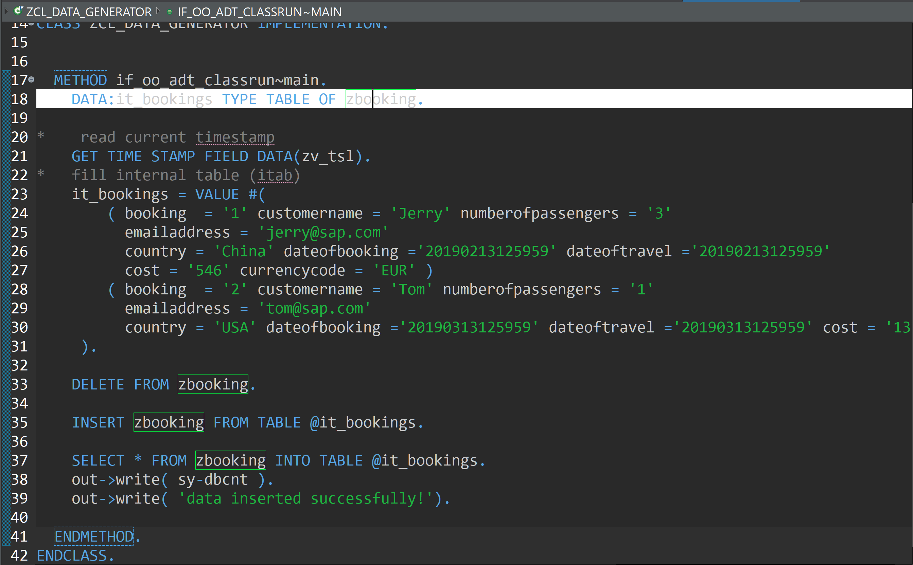Collapse class implementation with line 14 fold toggle
913x565 pixels.
pos(32,23)
